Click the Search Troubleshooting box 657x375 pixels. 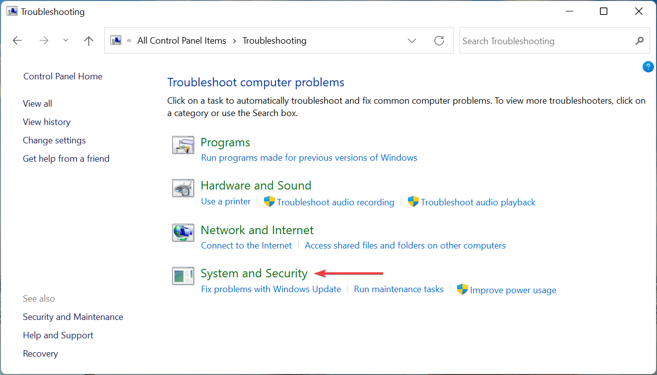click(546, 41)
